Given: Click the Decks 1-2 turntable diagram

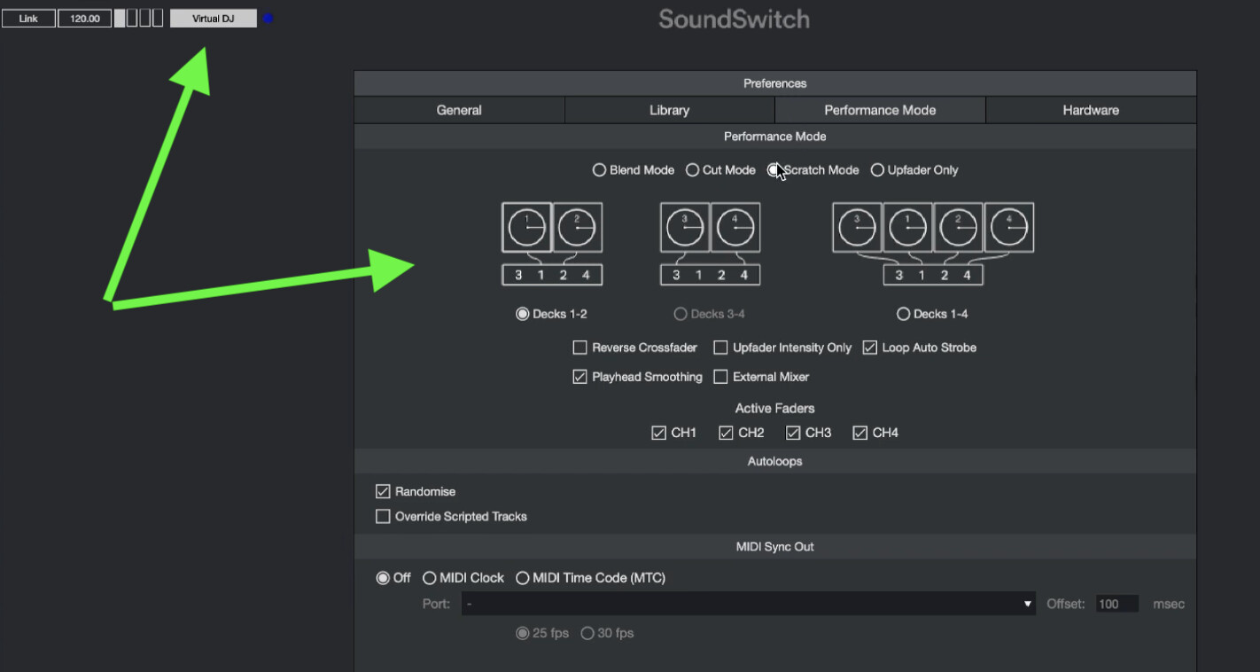Looking at the screenshot, I should 552,244.
